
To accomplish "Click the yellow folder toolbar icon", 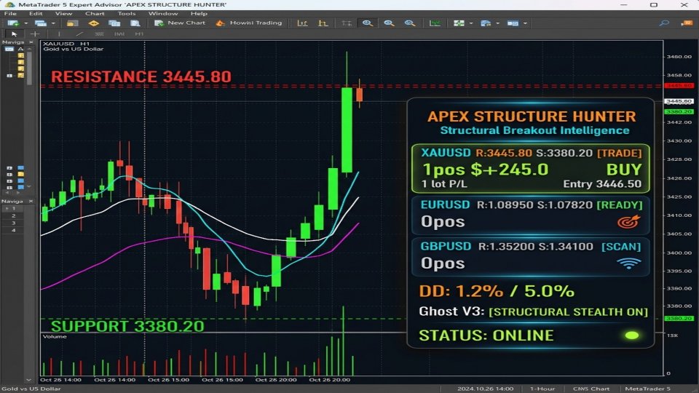I will point(72,23).
